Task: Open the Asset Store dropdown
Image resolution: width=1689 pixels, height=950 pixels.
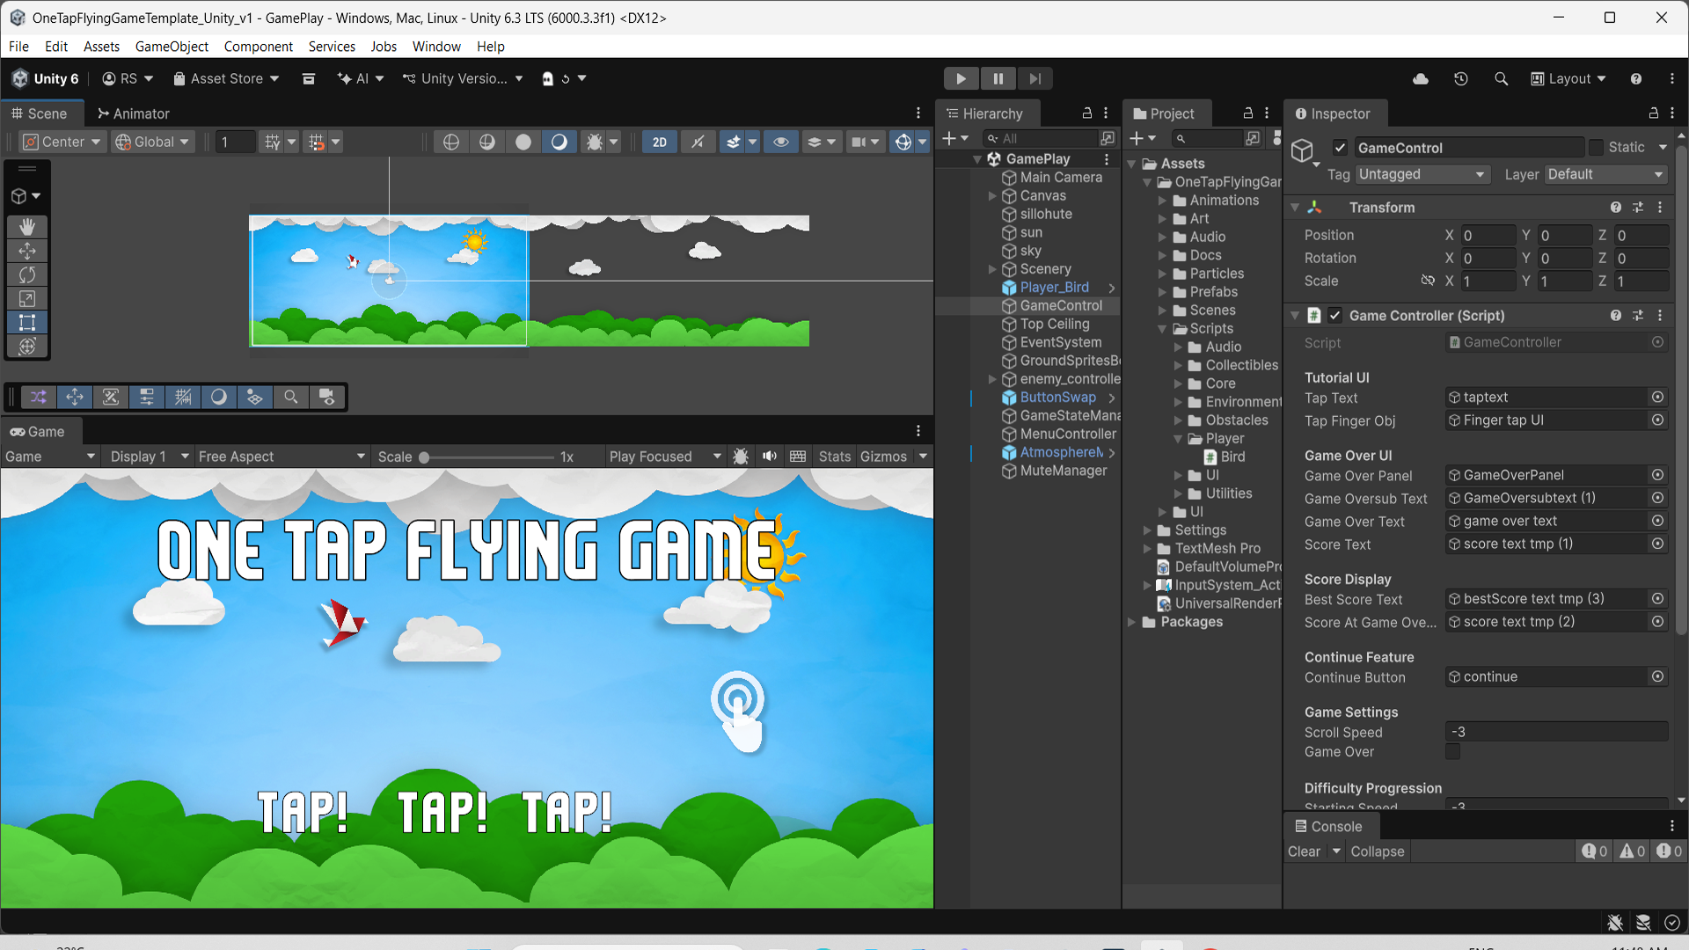Action: [226, 78]
